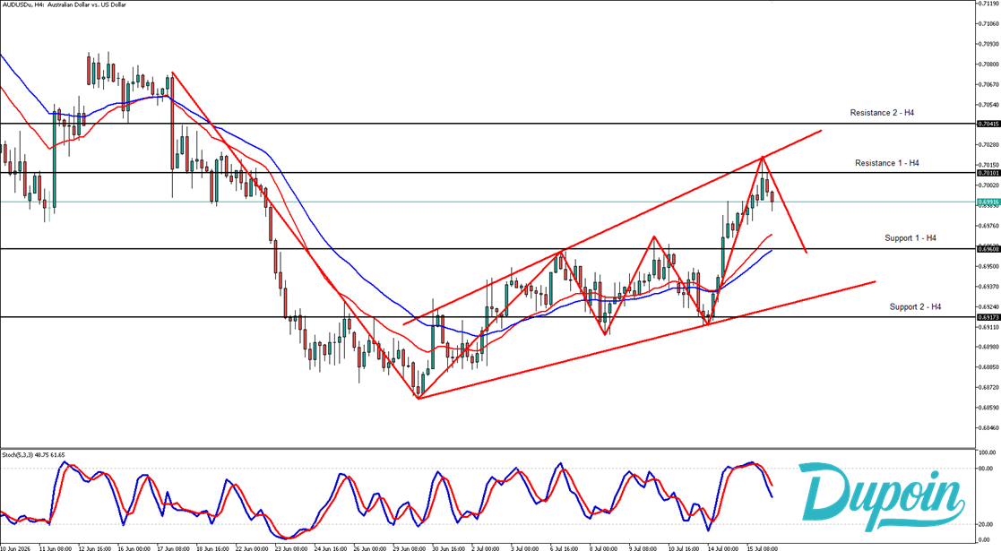Click the '14 Jul 00:00' time label
The width and height of the screenshot is (1001, 551).
tap(723, 547)
